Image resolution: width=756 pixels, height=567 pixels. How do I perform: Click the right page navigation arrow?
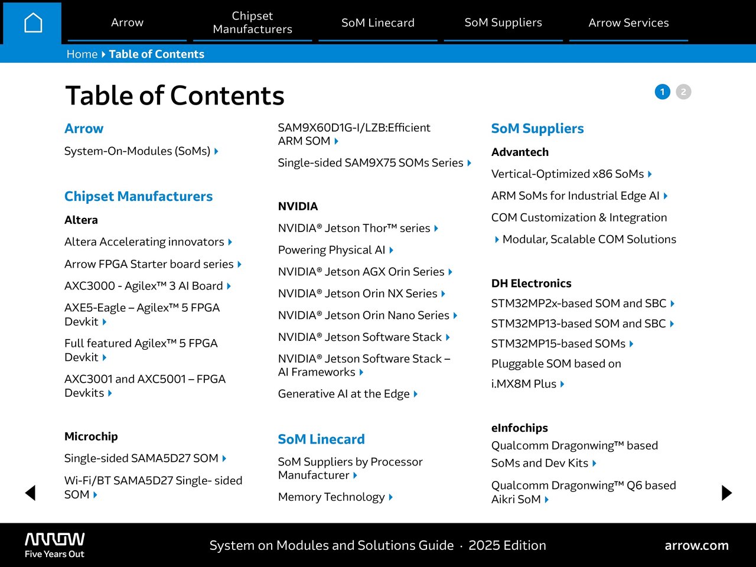726,493
